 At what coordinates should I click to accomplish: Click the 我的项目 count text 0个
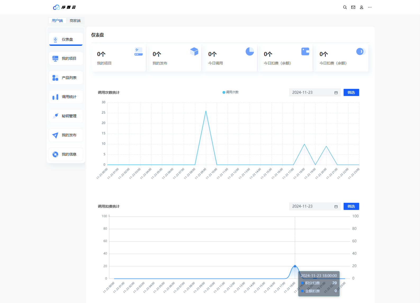(101, 54)
